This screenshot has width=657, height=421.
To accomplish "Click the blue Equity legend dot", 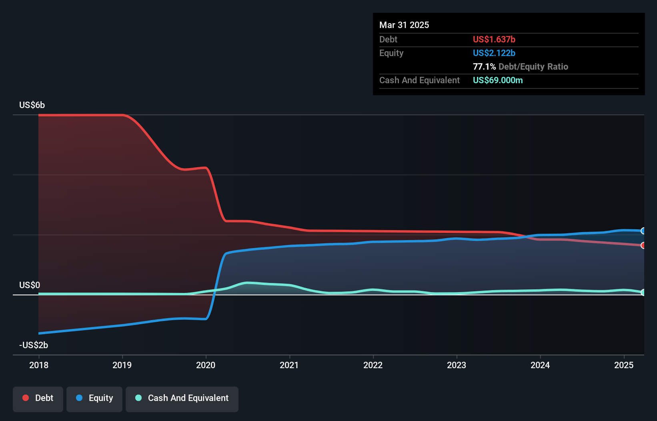I will pyautogui.click(x=79, y=398).
